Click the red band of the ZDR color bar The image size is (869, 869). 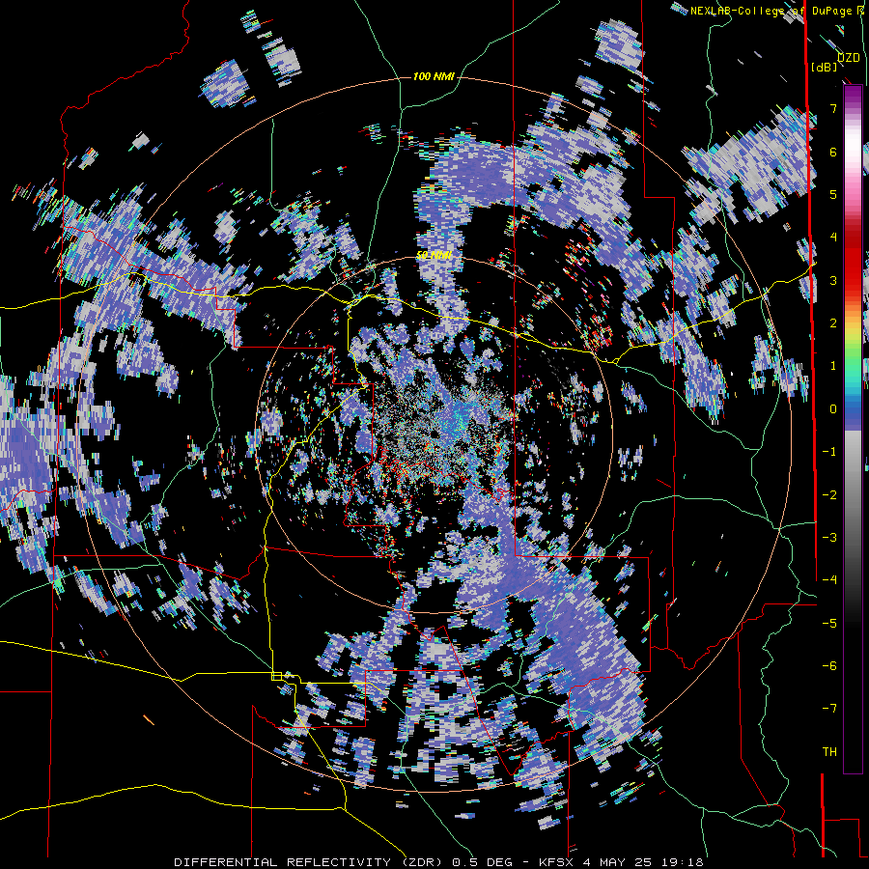pos(853,261)
